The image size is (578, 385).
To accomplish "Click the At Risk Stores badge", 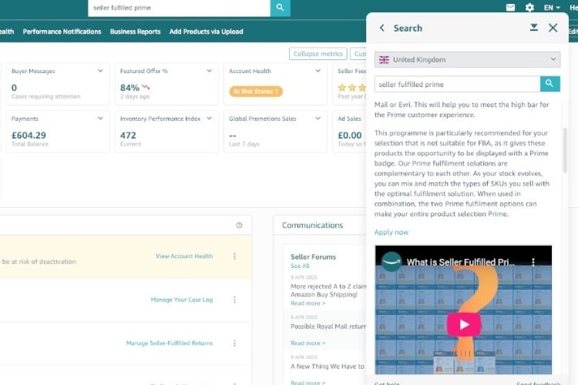I will point(256,92).
